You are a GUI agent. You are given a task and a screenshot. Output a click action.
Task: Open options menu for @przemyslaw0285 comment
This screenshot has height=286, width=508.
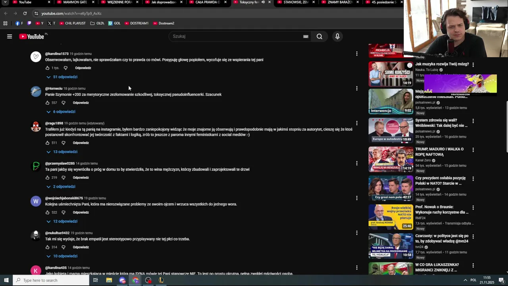pos(357,163)
